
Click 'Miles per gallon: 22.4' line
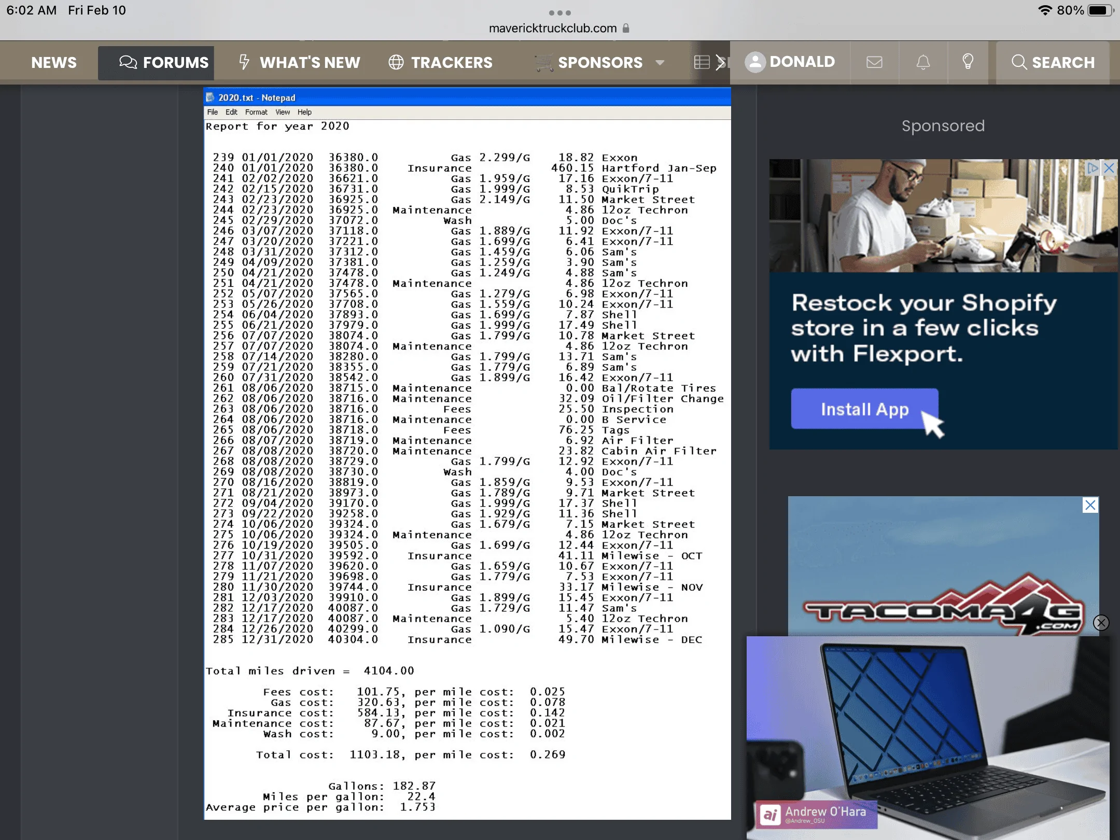pos(349,796)
